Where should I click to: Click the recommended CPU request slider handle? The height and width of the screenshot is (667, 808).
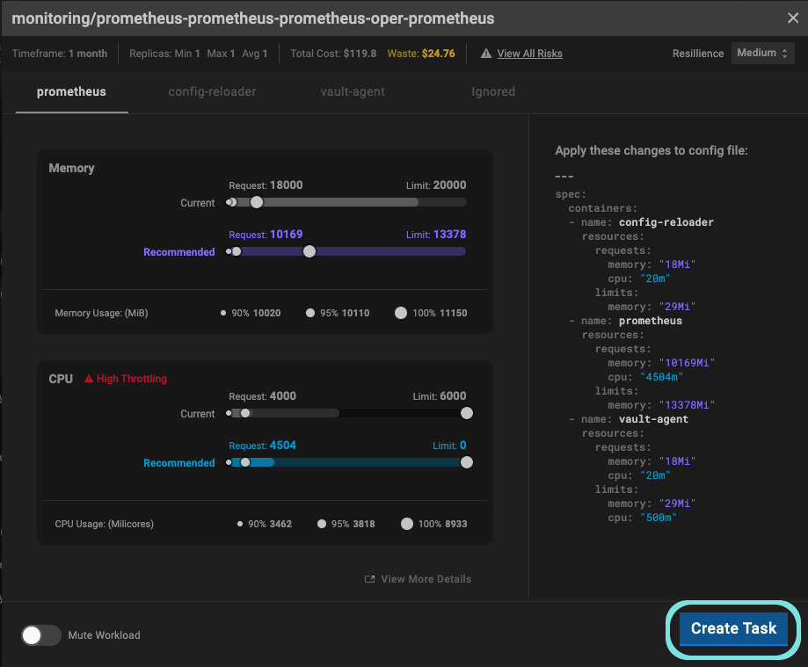pos(245,462)
